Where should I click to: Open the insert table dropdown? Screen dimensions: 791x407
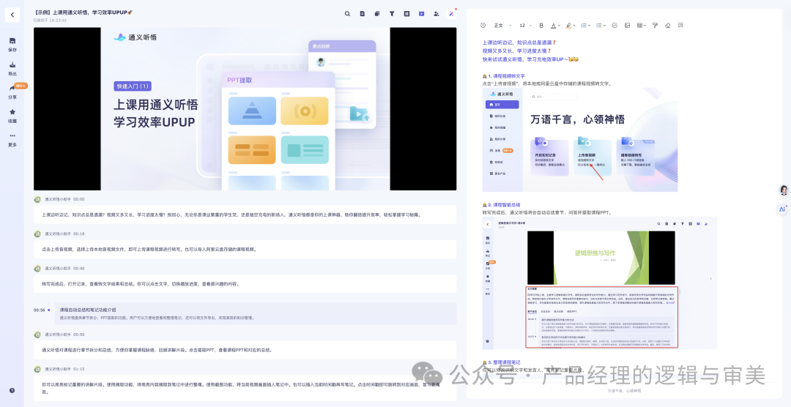(x=645, y=25)
